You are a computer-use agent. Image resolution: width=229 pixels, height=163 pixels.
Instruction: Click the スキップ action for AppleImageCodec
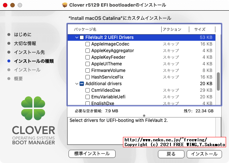point(171,44)
